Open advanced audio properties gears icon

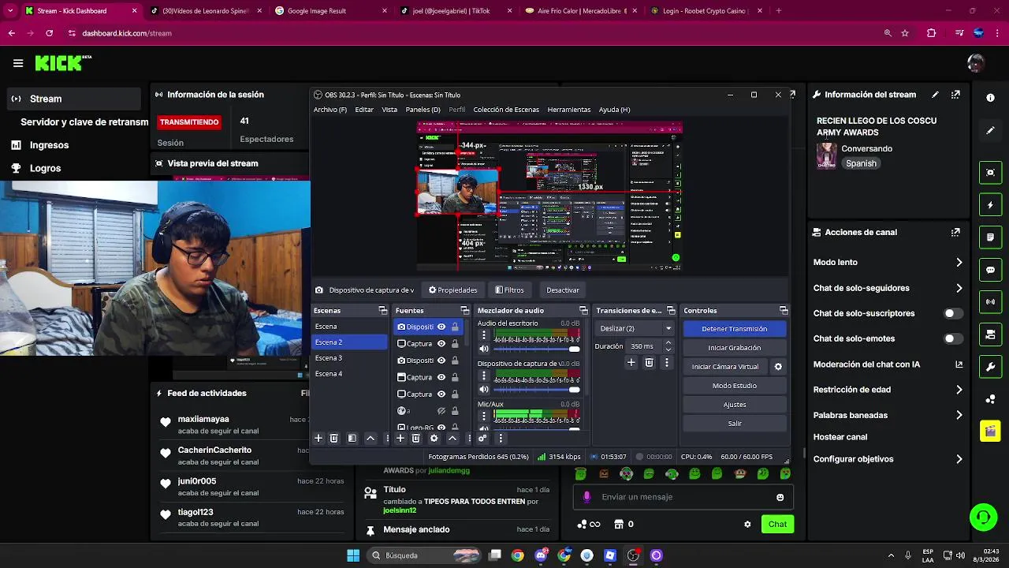(482, 438)
